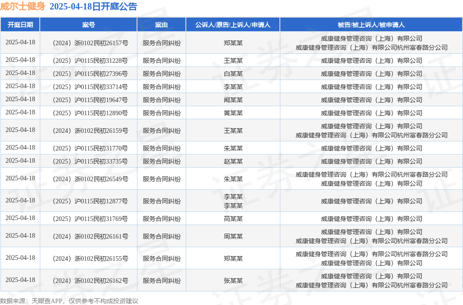Click plaintiff 黄某某
Screen dimensions: 463x305
233,113
